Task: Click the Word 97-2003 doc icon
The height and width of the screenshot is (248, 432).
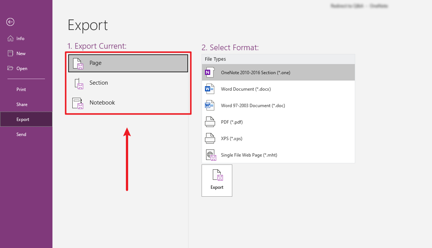Action: click(210, 106)
